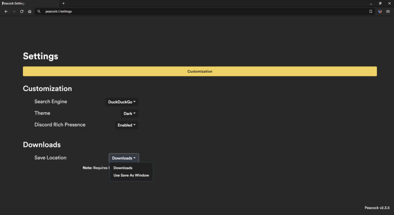Close the Peacock window
This screenshot has width=394, height=215.
[389, 3]
